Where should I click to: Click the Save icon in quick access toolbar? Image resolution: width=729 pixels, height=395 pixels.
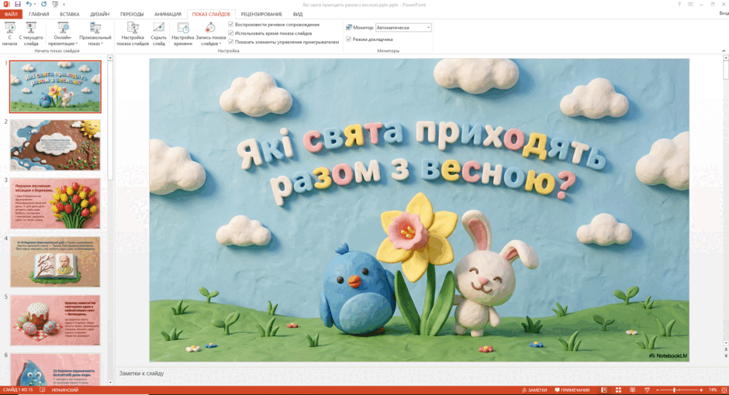18,4
